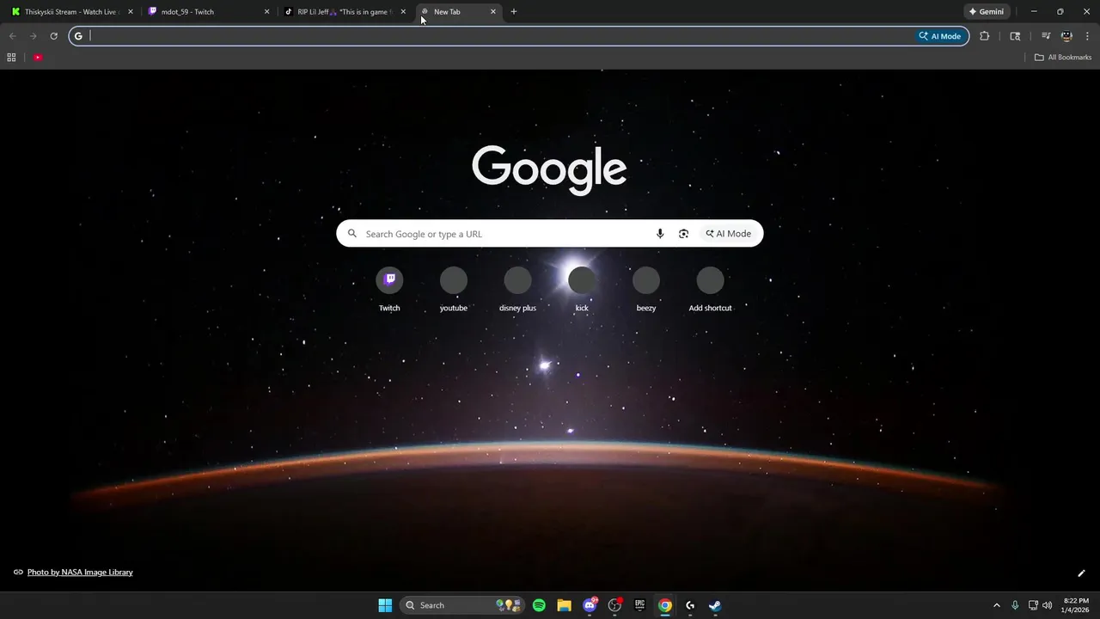
Task: Open network settings tray icon
Action: click(x=1033, y=605)
